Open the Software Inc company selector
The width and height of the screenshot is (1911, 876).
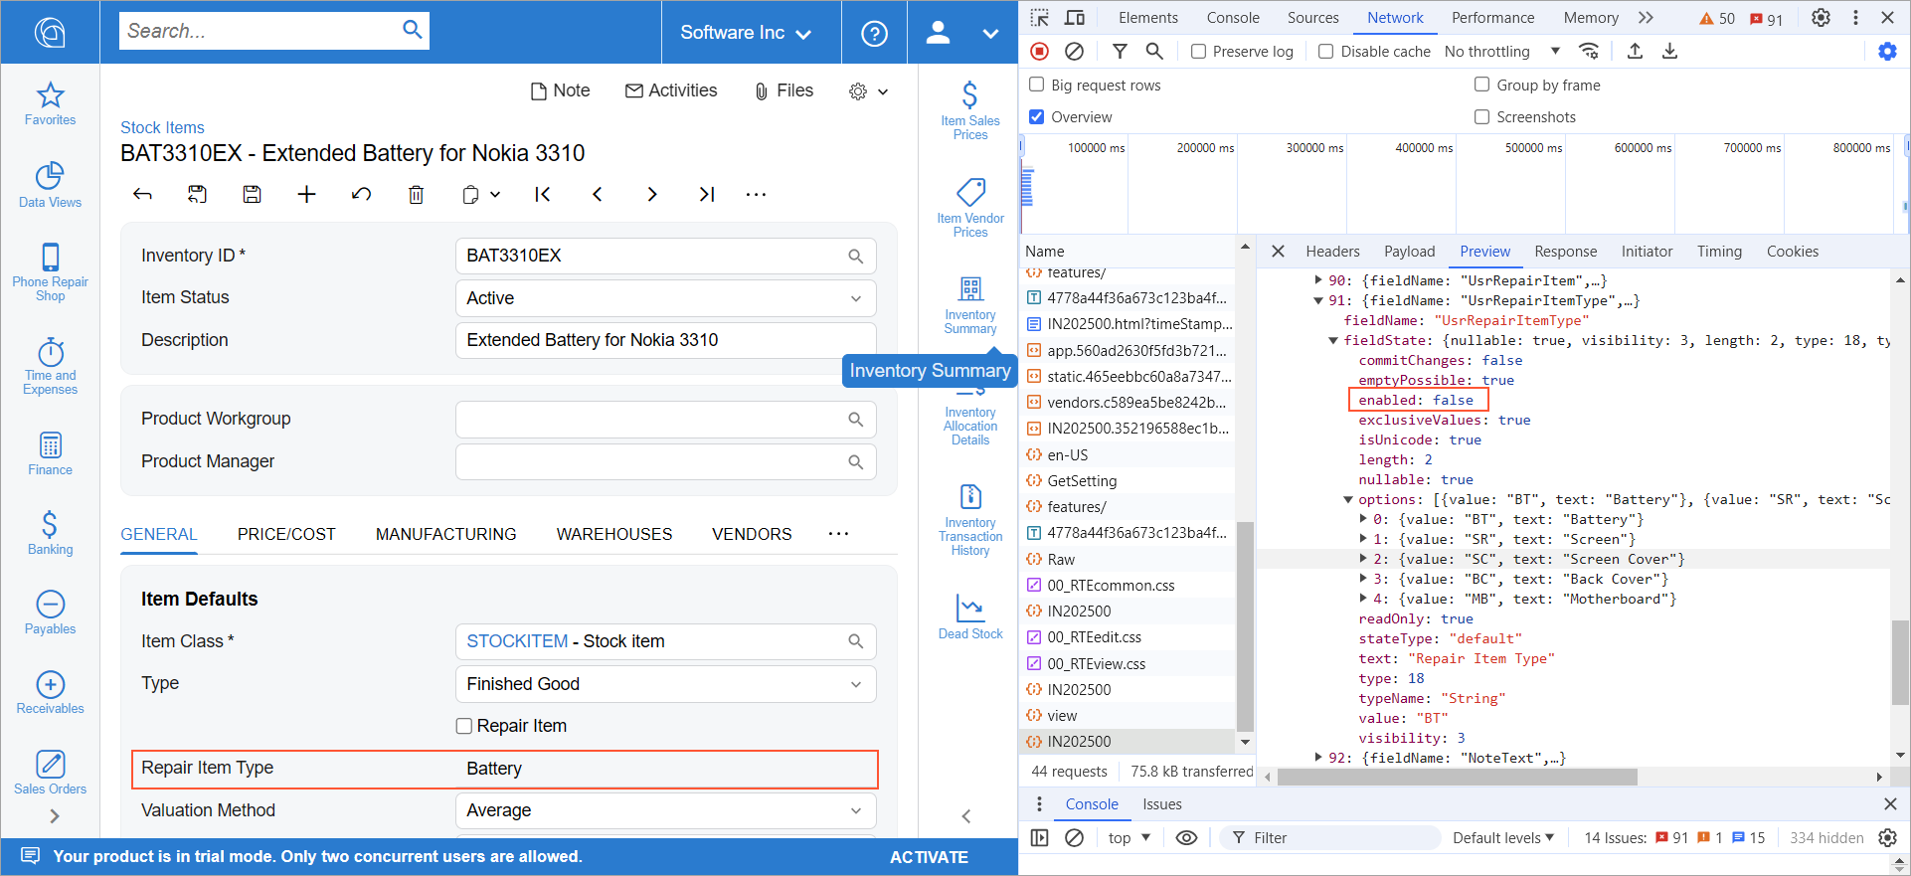click(x=746, y=33)
